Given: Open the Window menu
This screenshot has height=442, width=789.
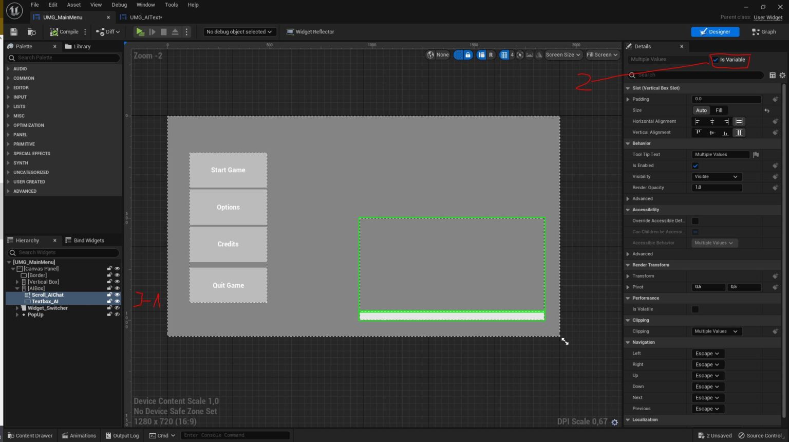Looking at the screenshot, I should click(145, 5).
